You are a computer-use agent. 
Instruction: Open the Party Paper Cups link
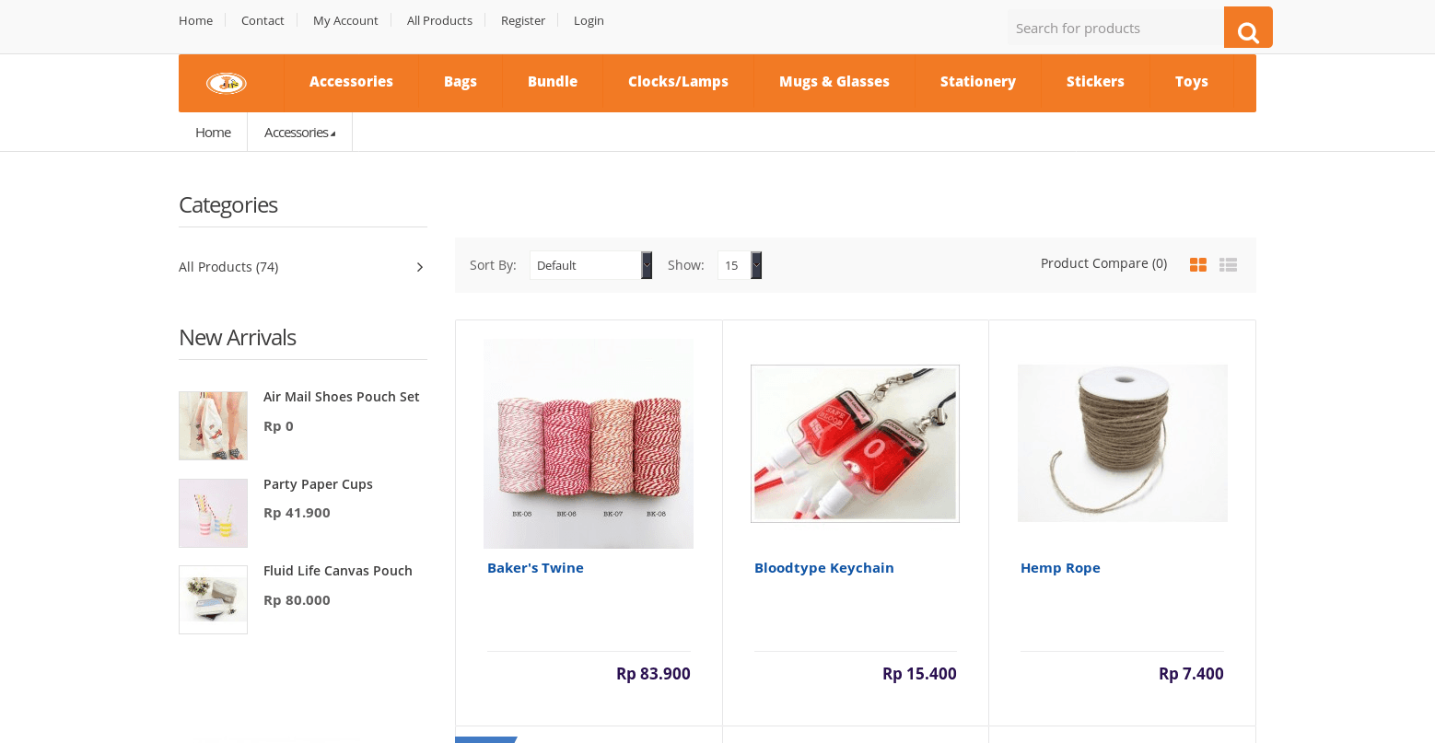pos(318,484)
